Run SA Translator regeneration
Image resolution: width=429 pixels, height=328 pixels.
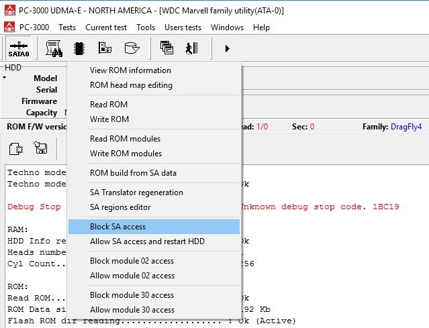pos(154,193)
